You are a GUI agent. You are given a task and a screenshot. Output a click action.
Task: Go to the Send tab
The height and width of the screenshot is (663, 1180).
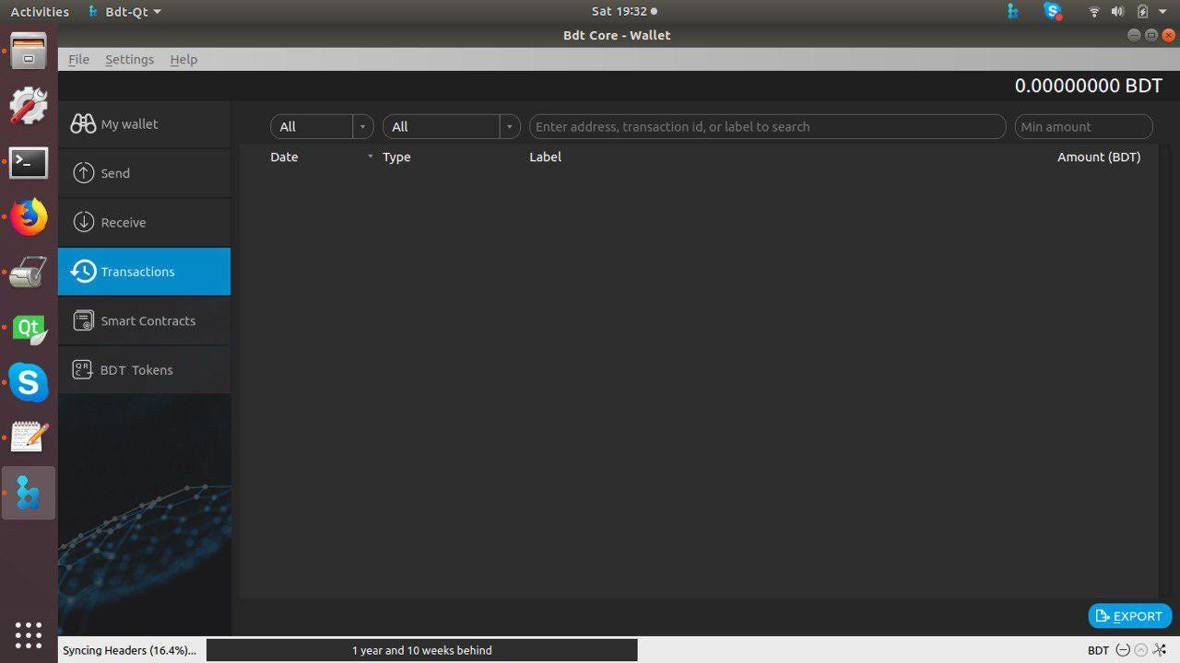pos(144,173)
